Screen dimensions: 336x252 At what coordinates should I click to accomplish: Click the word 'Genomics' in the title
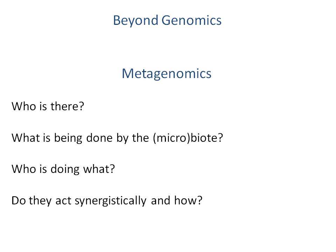point(191,20)
